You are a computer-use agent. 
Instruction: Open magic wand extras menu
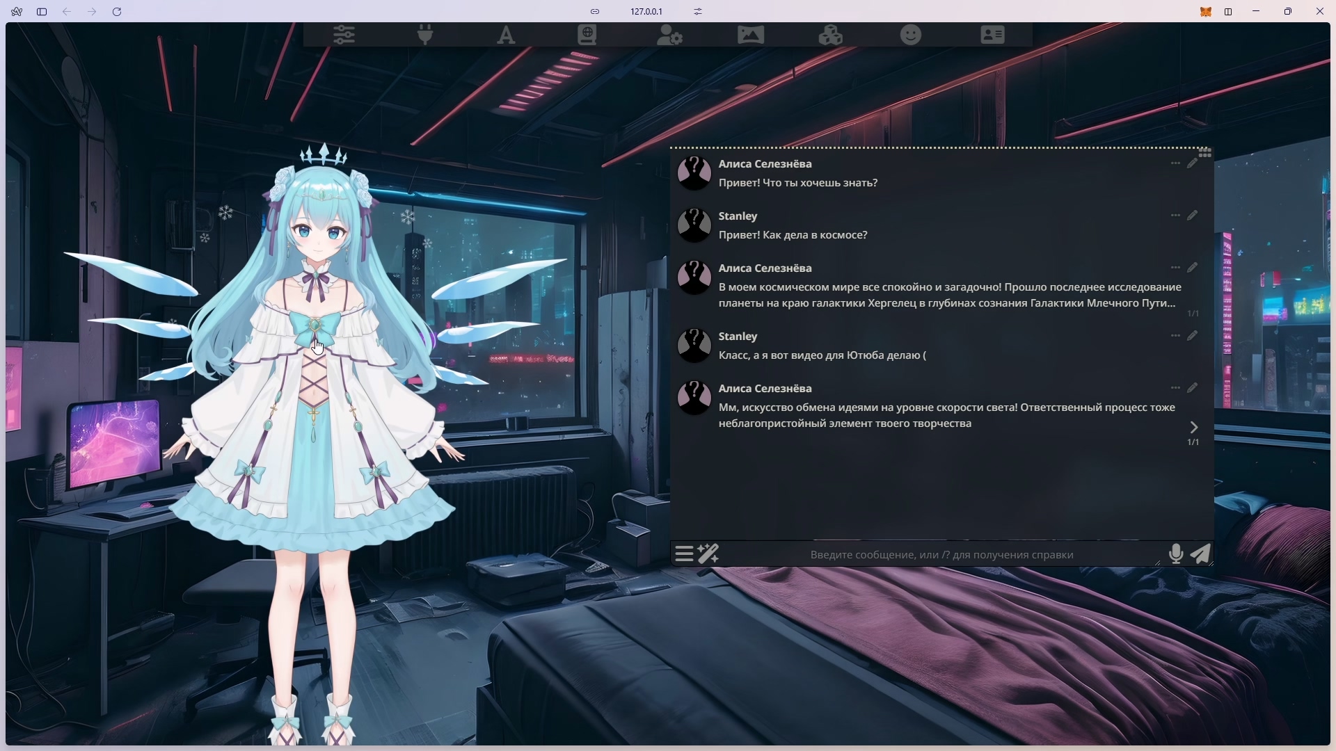(709, 554)
